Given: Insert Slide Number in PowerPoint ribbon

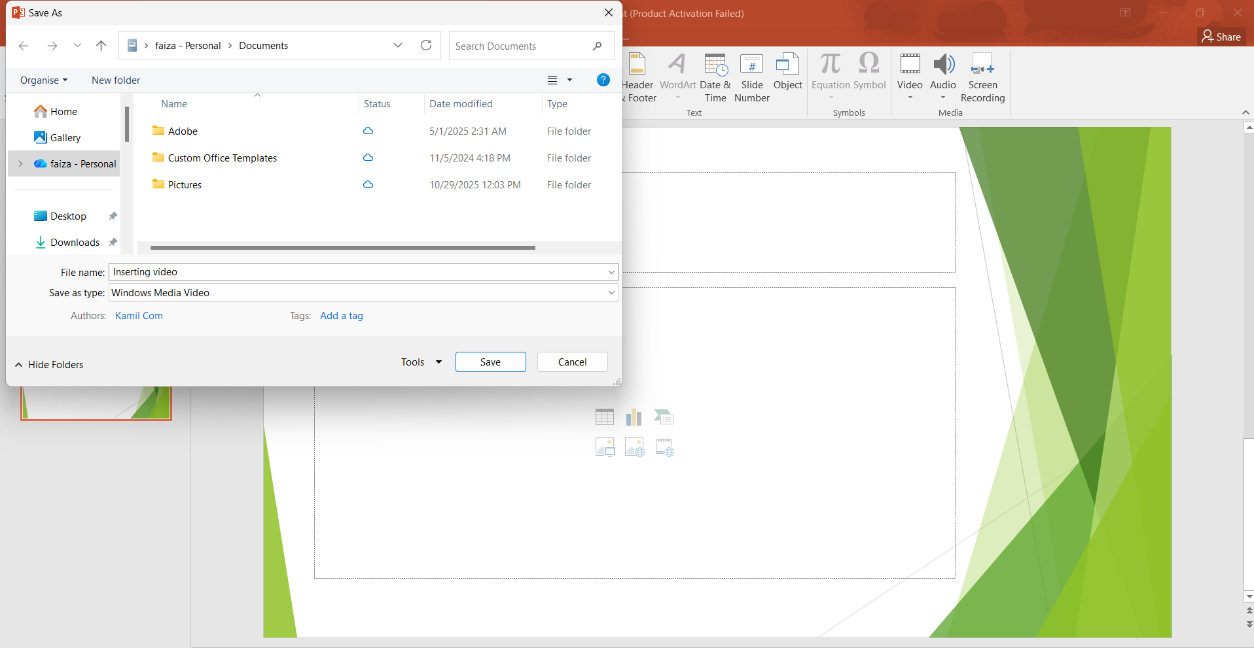Looking at the screenshot, I should pos(752,77).
